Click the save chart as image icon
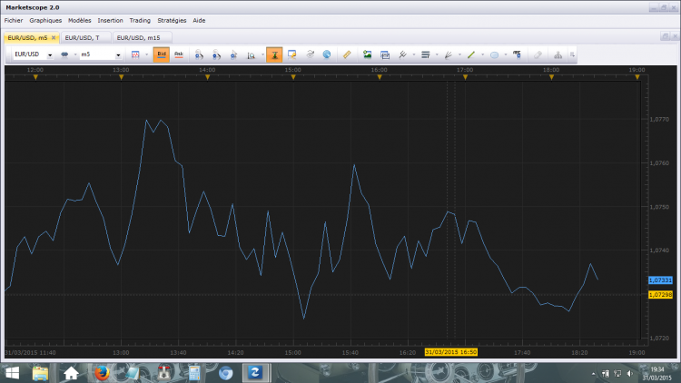The height and width of the screenshot is (383, 681). [368, 54]
